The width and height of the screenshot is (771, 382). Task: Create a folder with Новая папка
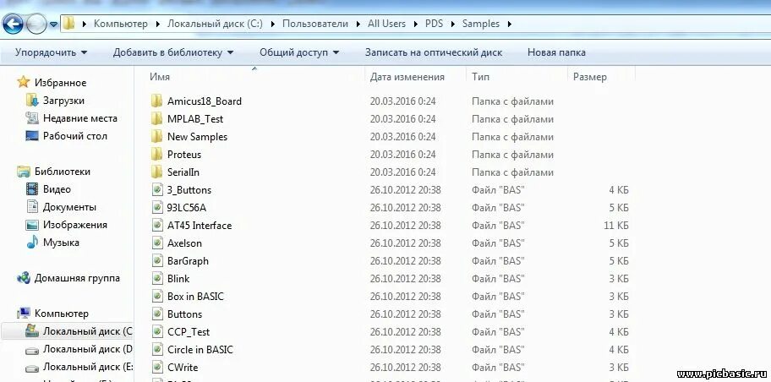(556, 52)
